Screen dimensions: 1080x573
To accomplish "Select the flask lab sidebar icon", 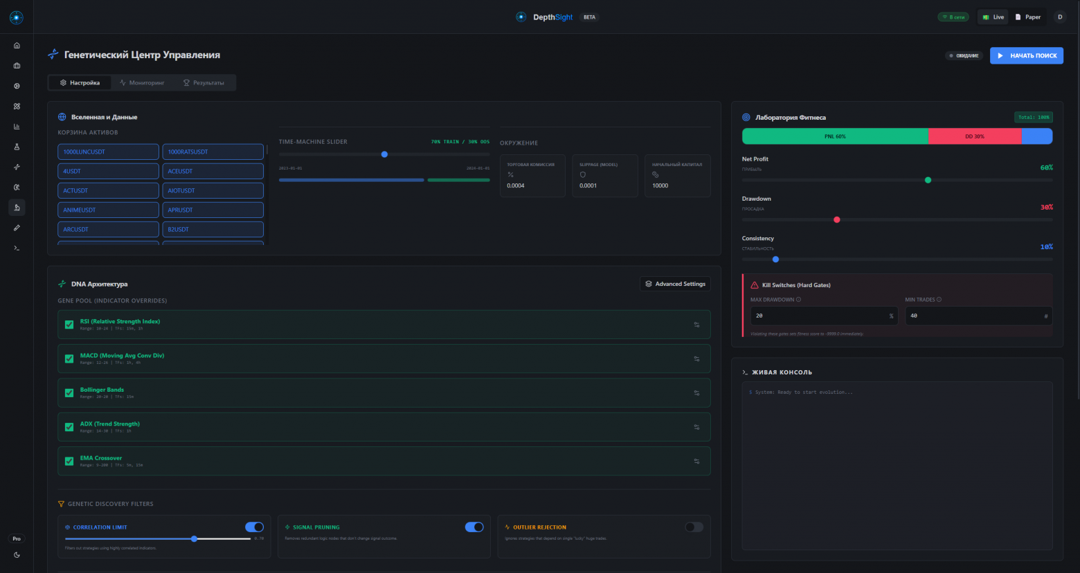I will point(17,147).
